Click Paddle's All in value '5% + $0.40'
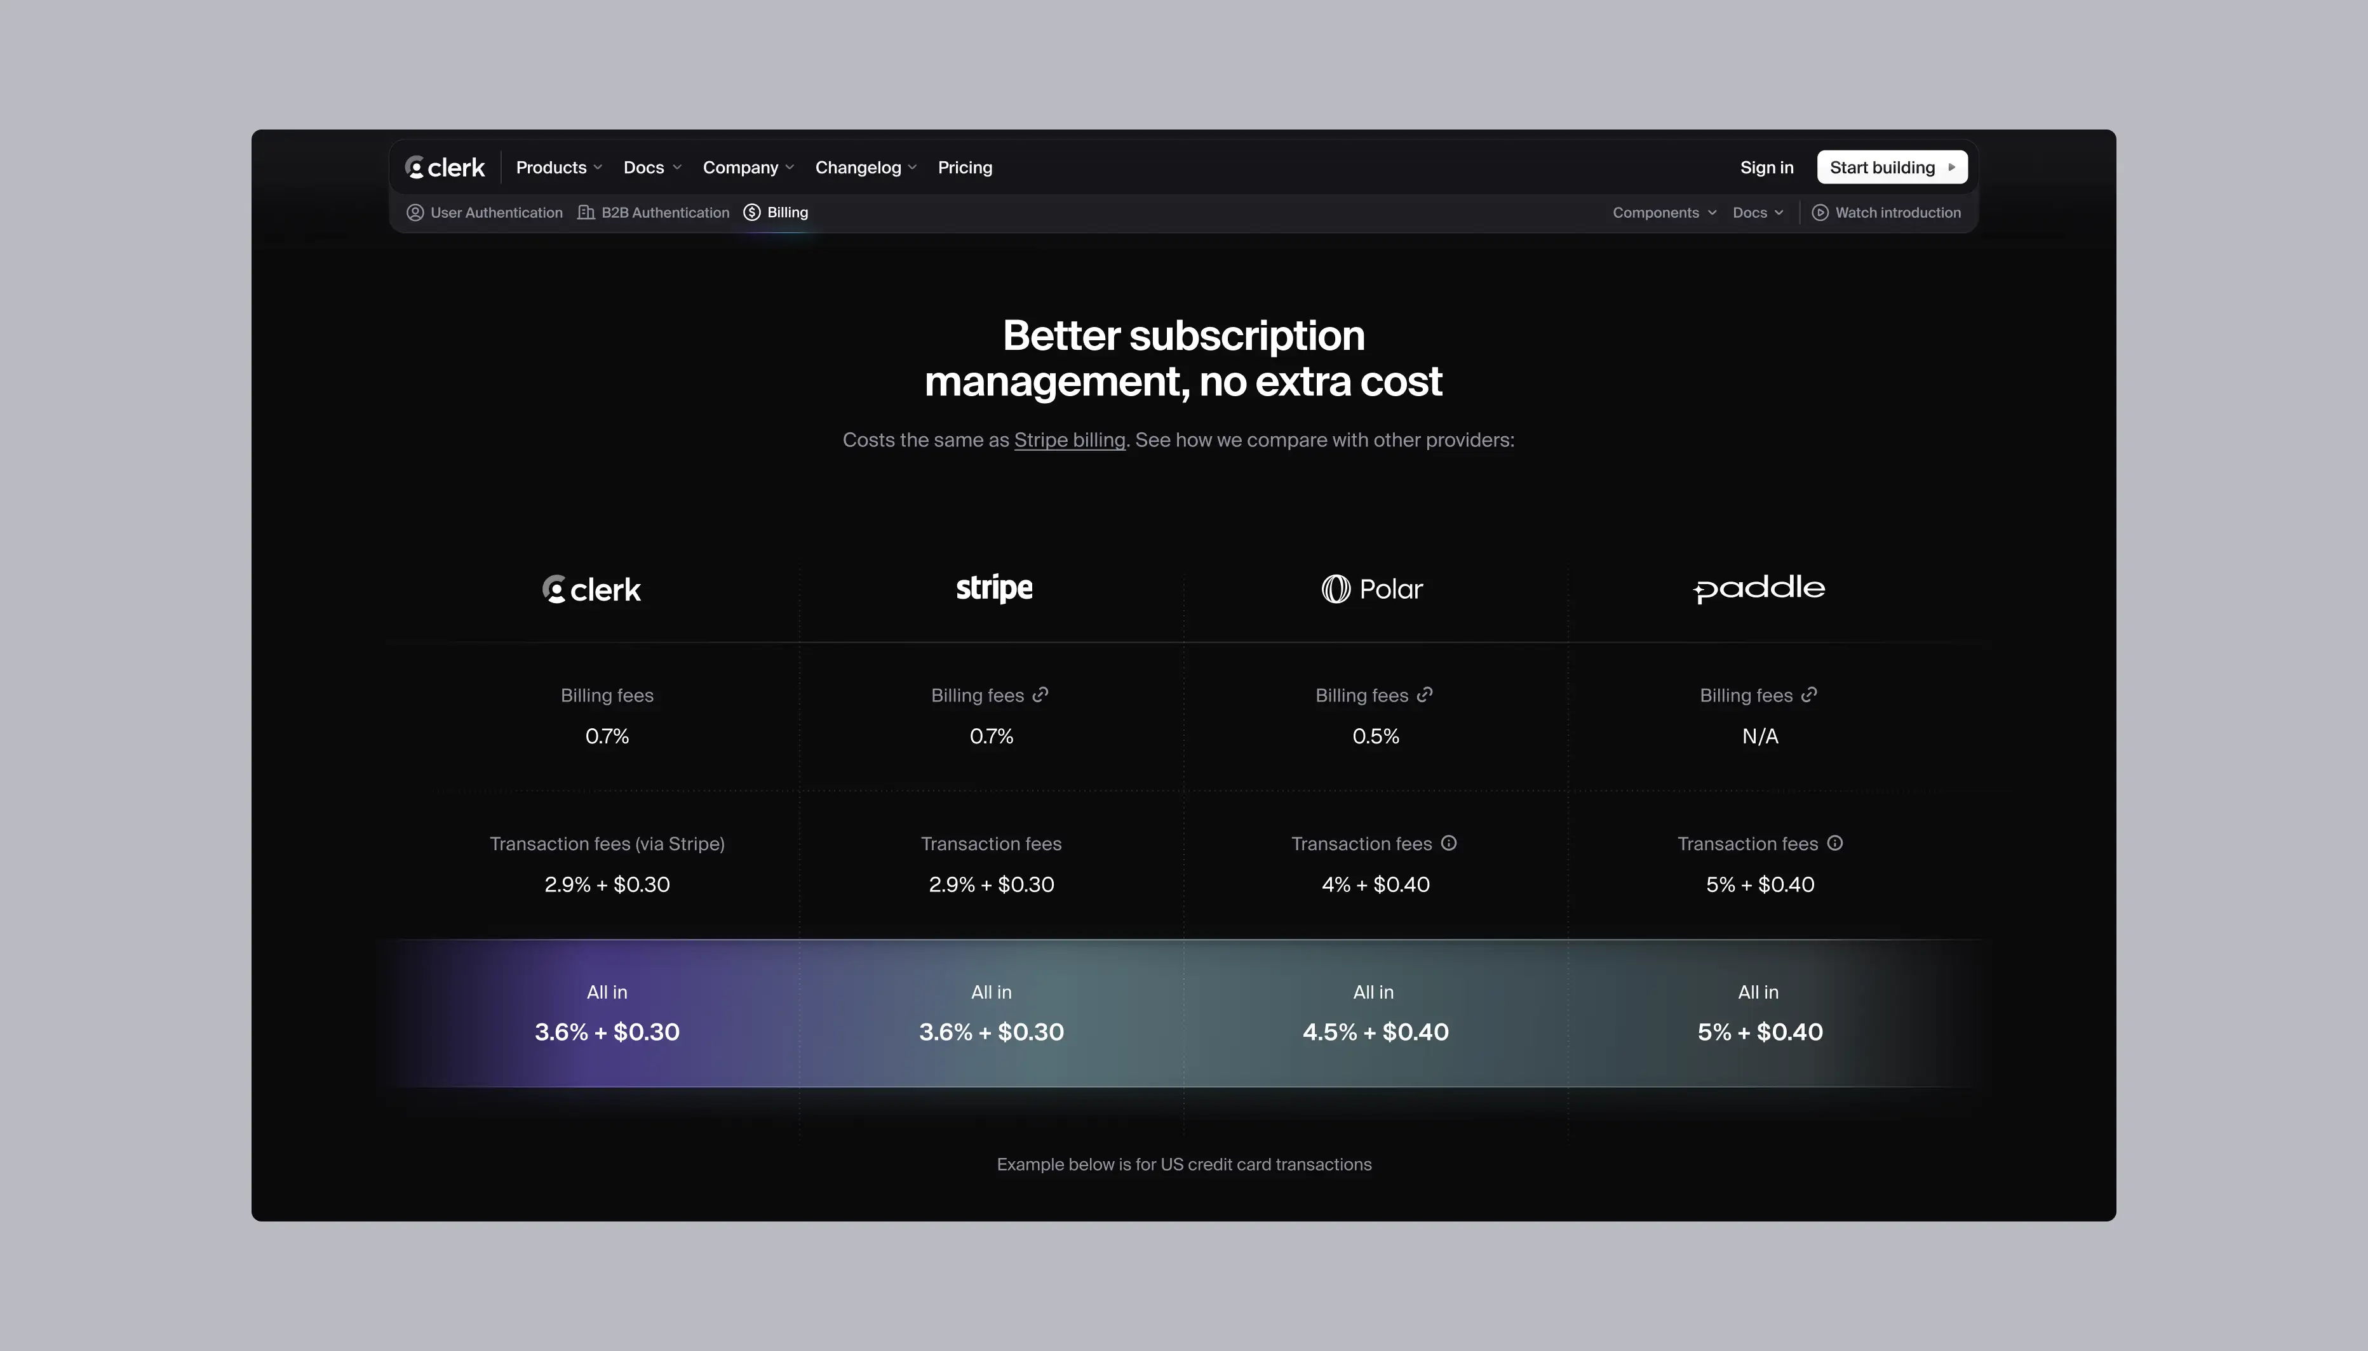Viewport: 2368px width, 1351px height. tap(1760, 1032)
